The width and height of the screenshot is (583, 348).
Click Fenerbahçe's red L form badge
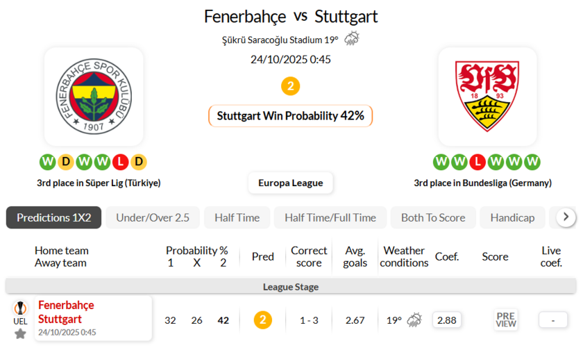coord(120,162)
